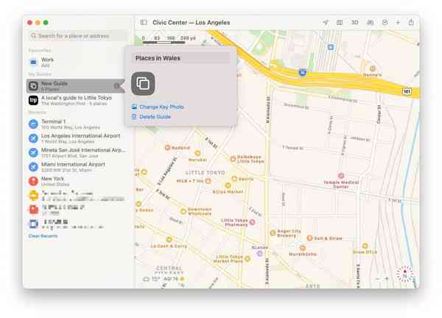Click the current location arrow icon
Image resolution: width=442 pixels, height=318 pixels.
(326, 22)
